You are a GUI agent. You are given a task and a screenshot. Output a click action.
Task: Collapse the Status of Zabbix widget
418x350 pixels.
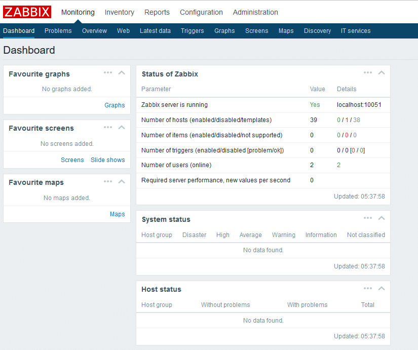[x=382, y=73]
